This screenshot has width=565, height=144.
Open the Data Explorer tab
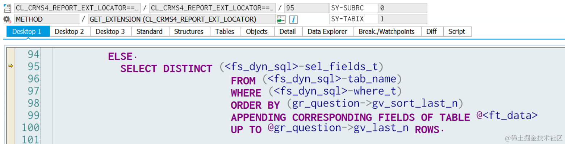(327, 32)
